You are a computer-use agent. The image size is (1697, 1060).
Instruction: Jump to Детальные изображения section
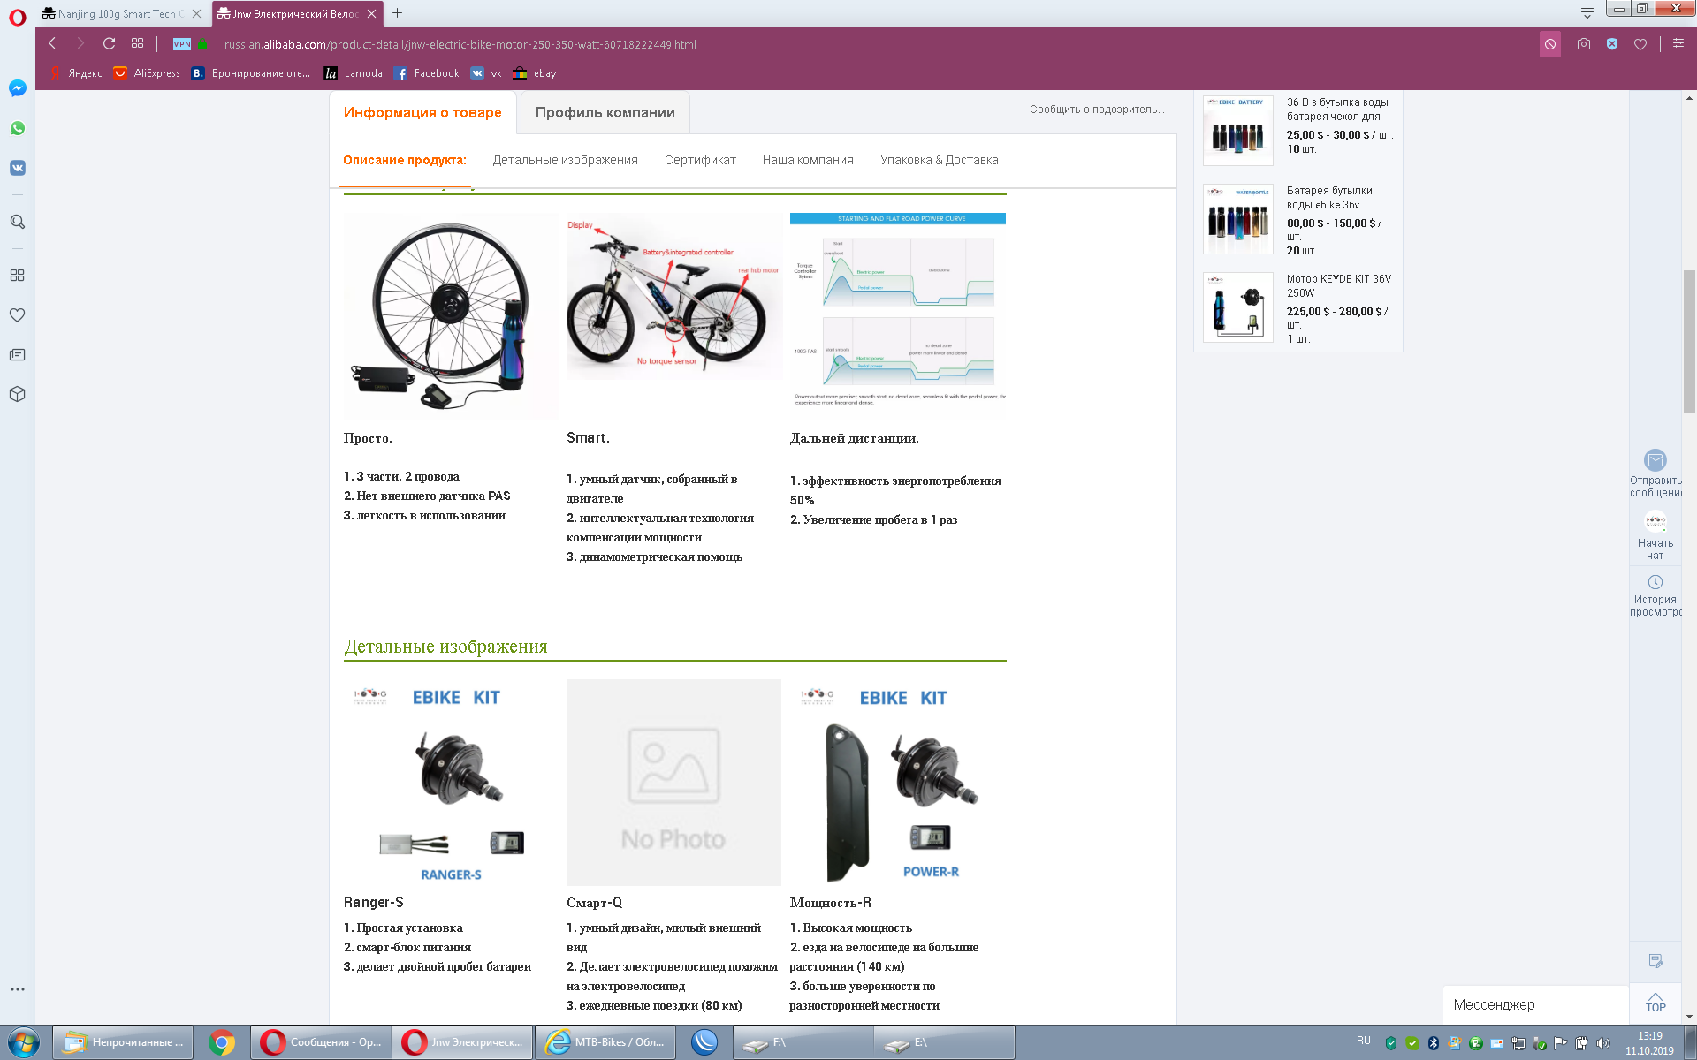point(565,160)
